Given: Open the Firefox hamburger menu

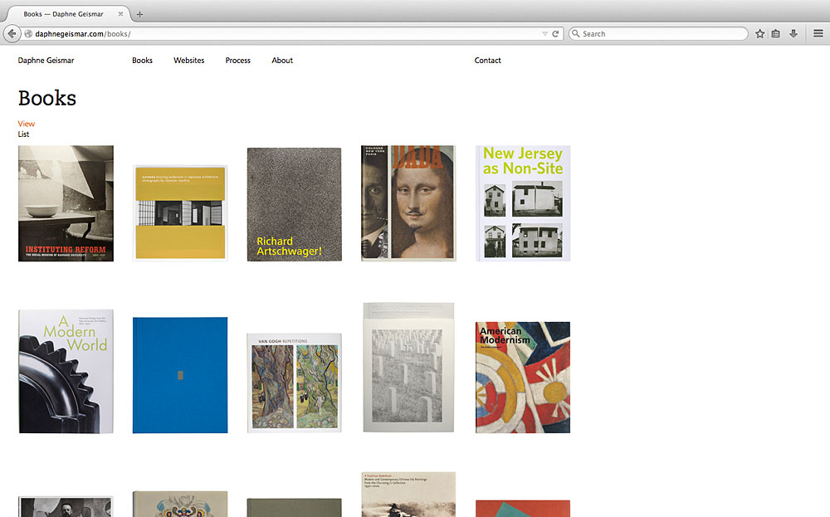Looking at the screenshot, I should (818, 34).
